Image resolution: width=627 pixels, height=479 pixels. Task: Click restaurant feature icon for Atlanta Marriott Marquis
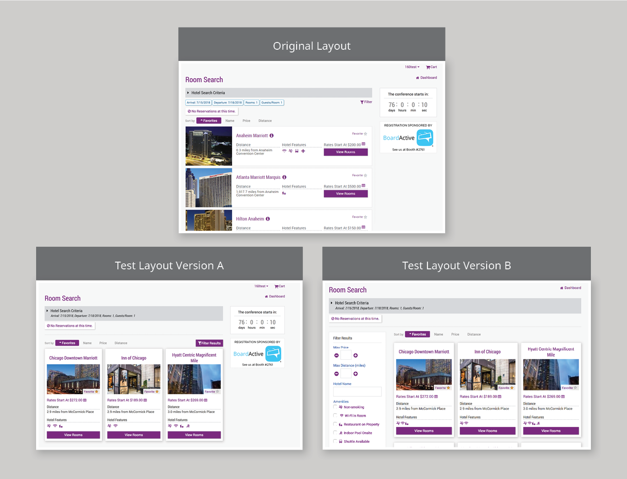[284, 193]
